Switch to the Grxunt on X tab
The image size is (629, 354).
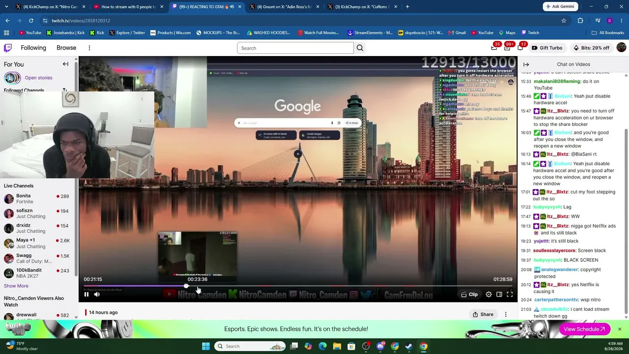(284, 6)
